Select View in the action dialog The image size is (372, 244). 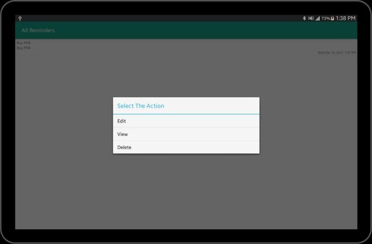tap(186, 134)
